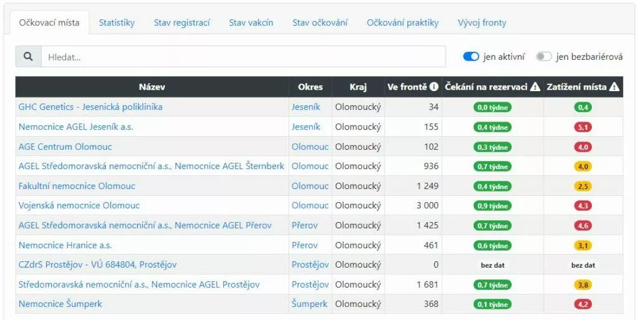Viewport: 638px width, 320px height.
Task: Switch to the Statistiky tab
Action: [x=117, y=23]
